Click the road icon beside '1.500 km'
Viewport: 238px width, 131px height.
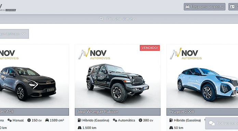point(80,128)
